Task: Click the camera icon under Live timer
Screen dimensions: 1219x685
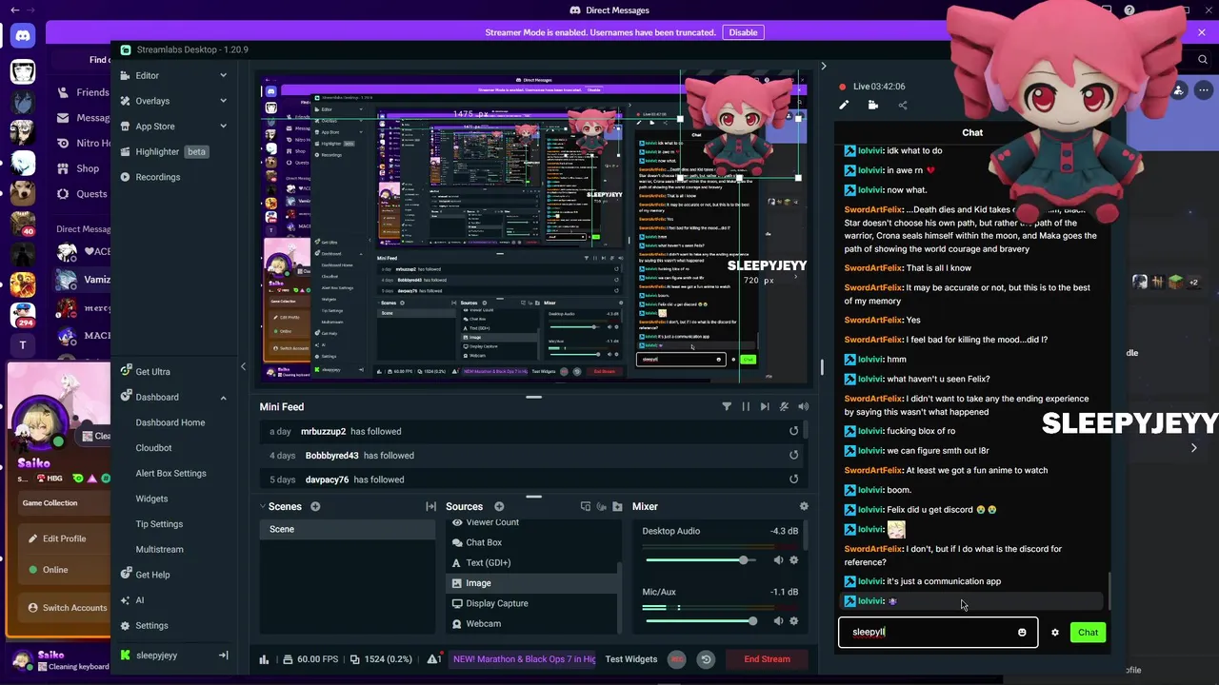Action: pyautogui.click(x=873, y=106)
